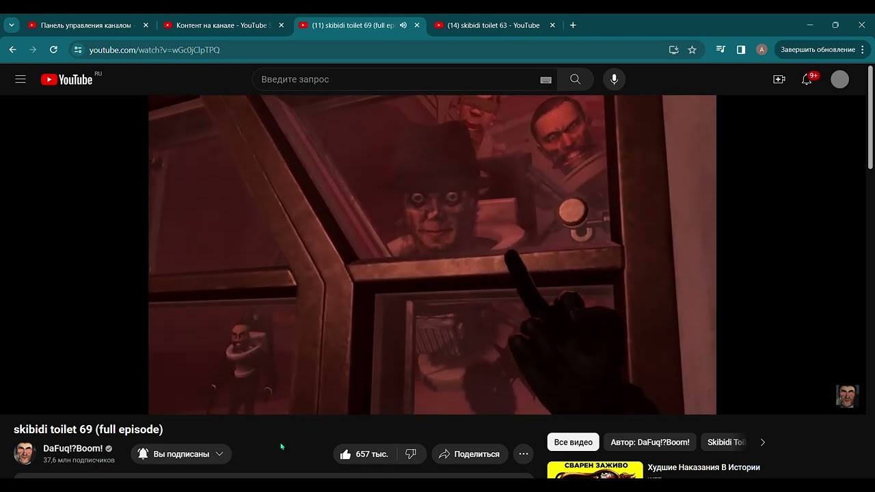
Task: Click the install app icon in address bar
Action: pyautogui.click(x=673, y=50)
